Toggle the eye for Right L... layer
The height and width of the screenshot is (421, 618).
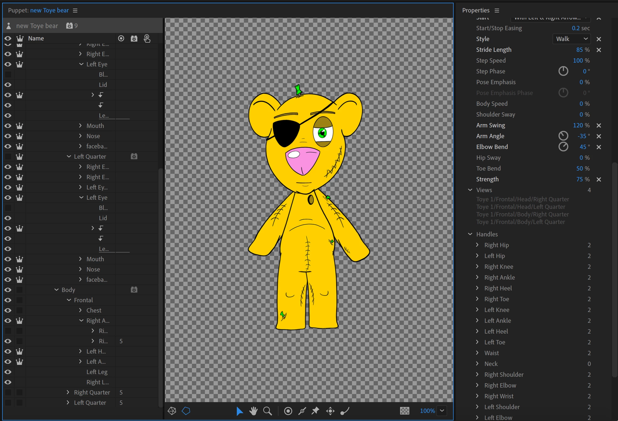(x=8, y=382)
